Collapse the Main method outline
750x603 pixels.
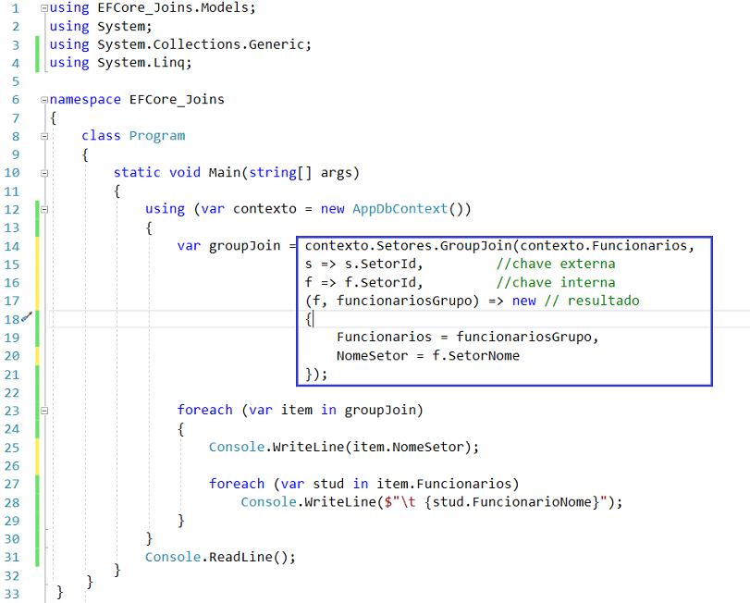pos(44,172)
